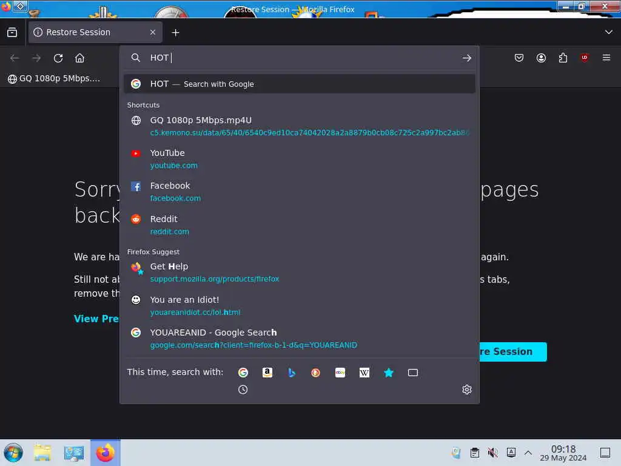Image resolution: width=621 pixels, height=466 pixels.
Task: Select the Facebook shortcut result
Action: point(300,192)
